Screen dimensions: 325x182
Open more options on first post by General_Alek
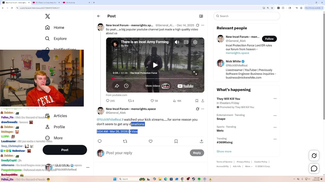(203, 25)
